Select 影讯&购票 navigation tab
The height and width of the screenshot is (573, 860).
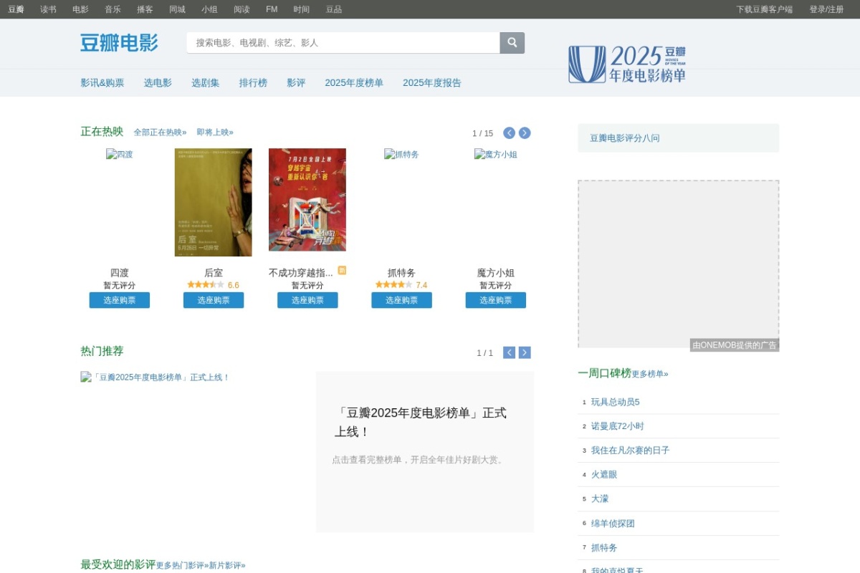pyautogui.click(x=102, y=83)
